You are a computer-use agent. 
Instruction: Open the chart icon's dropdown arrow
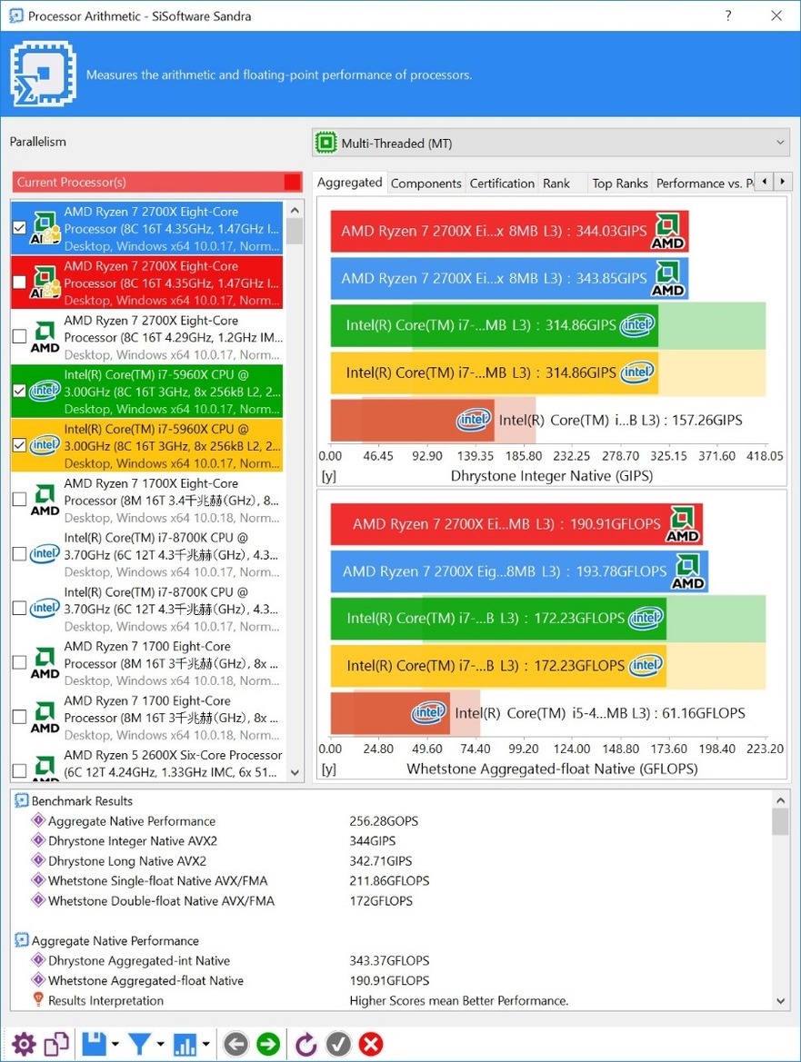[205, 1045]
